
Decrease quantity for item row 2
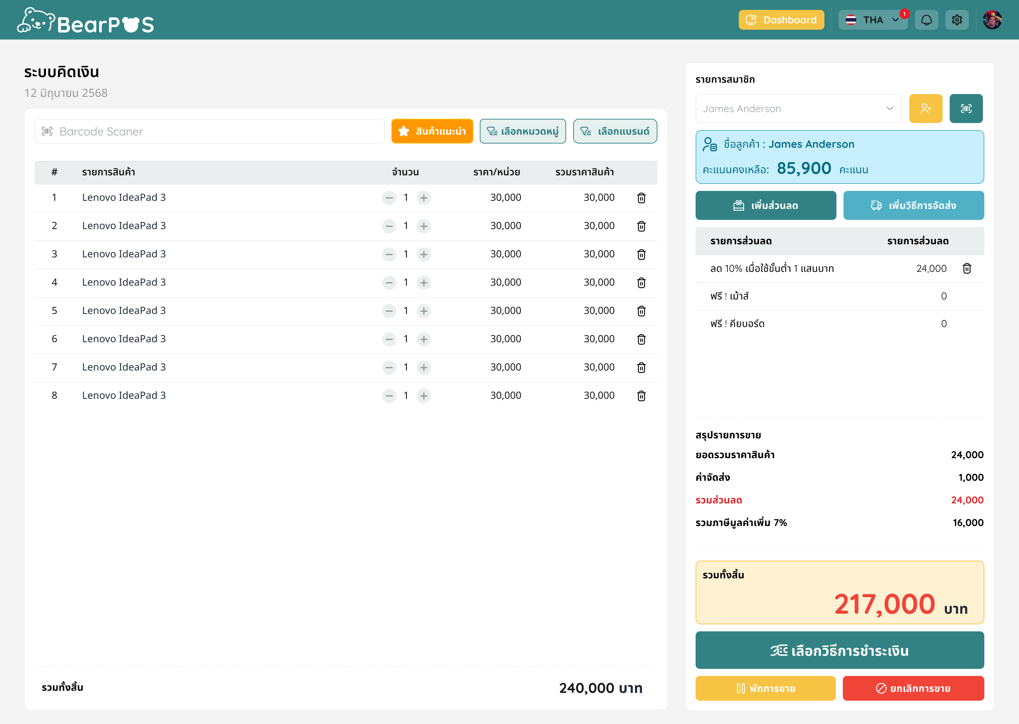click(389, 226)
